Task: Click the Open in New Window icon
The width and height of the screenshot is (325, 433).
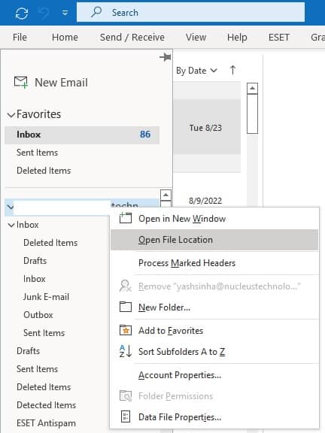Action: [x=126, y=218]
